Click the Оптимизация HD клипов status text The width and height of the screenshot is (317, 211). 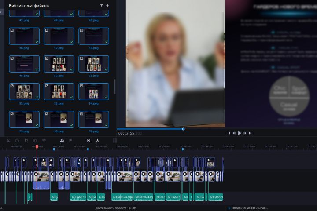[250, 208]
